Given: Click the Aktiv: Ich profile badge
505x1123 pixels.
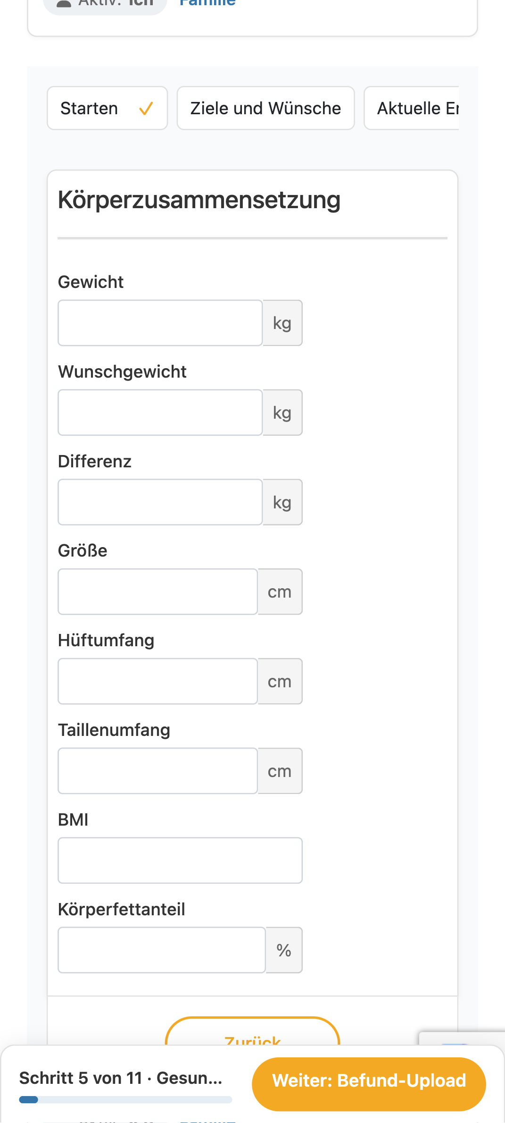Looking at the screenshot, I should [105, 4].
